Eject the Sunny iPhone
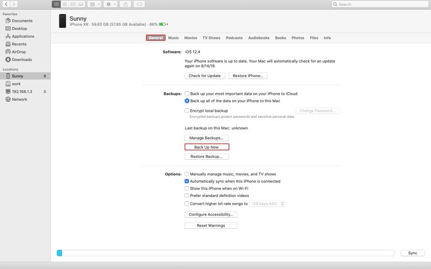 tap(45, 76)
